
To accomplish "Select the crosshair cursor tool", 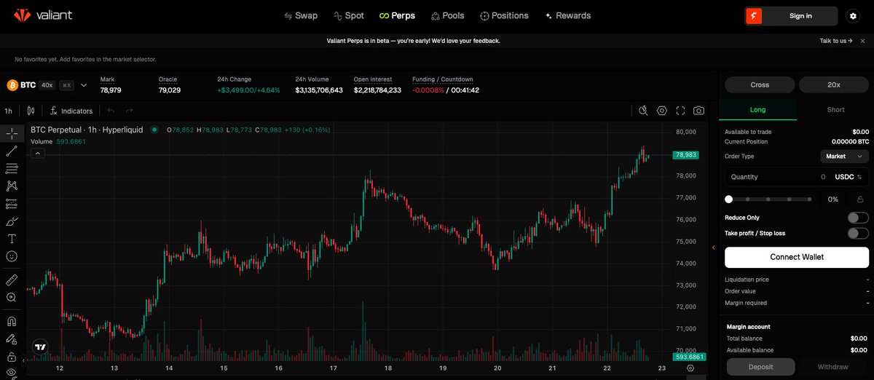I will point(12,133).
